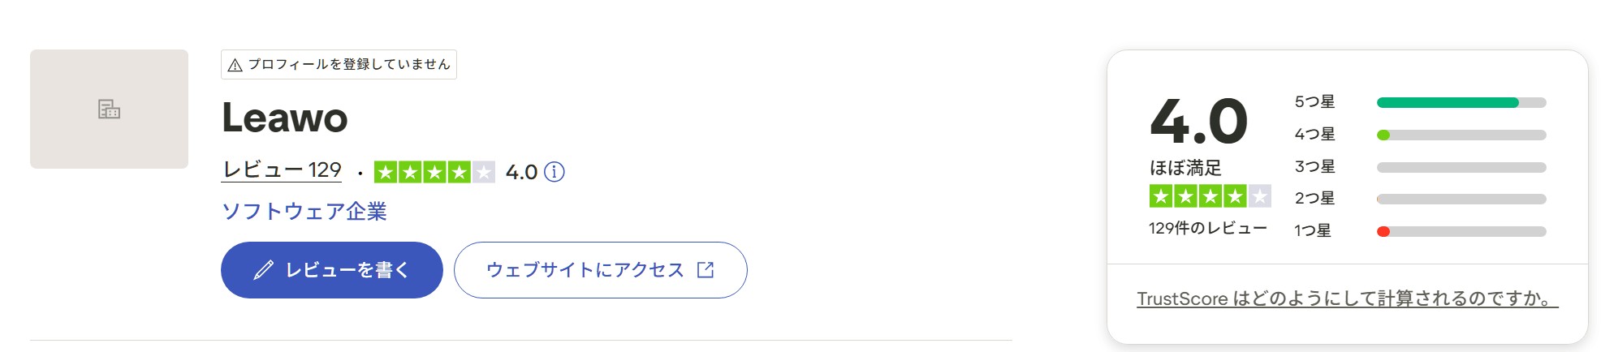This screenshot has height=352, width=1601.
Task: Click the green 5-star distribution bar
Action: pos(1448,103)
